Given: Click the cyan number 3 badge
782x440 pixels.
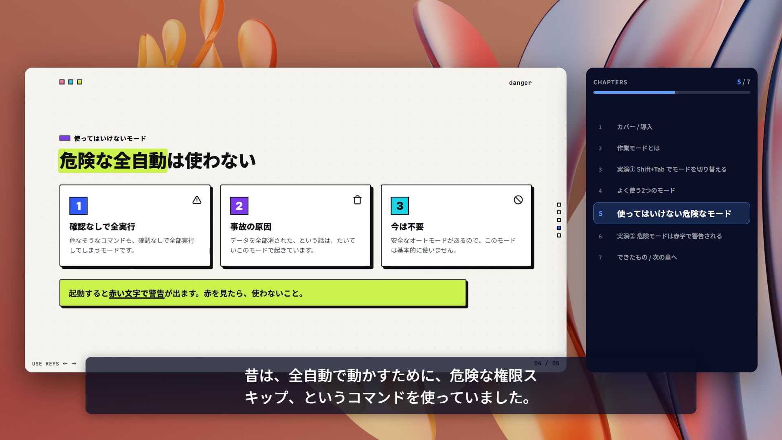Looking at the screenshot, I should pos(400,206).
